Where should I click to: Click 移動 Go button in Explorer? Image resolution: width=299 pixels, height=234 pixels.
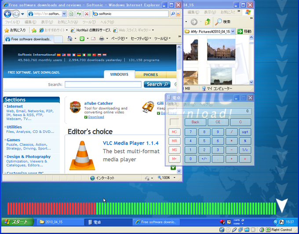pos(244,31)
